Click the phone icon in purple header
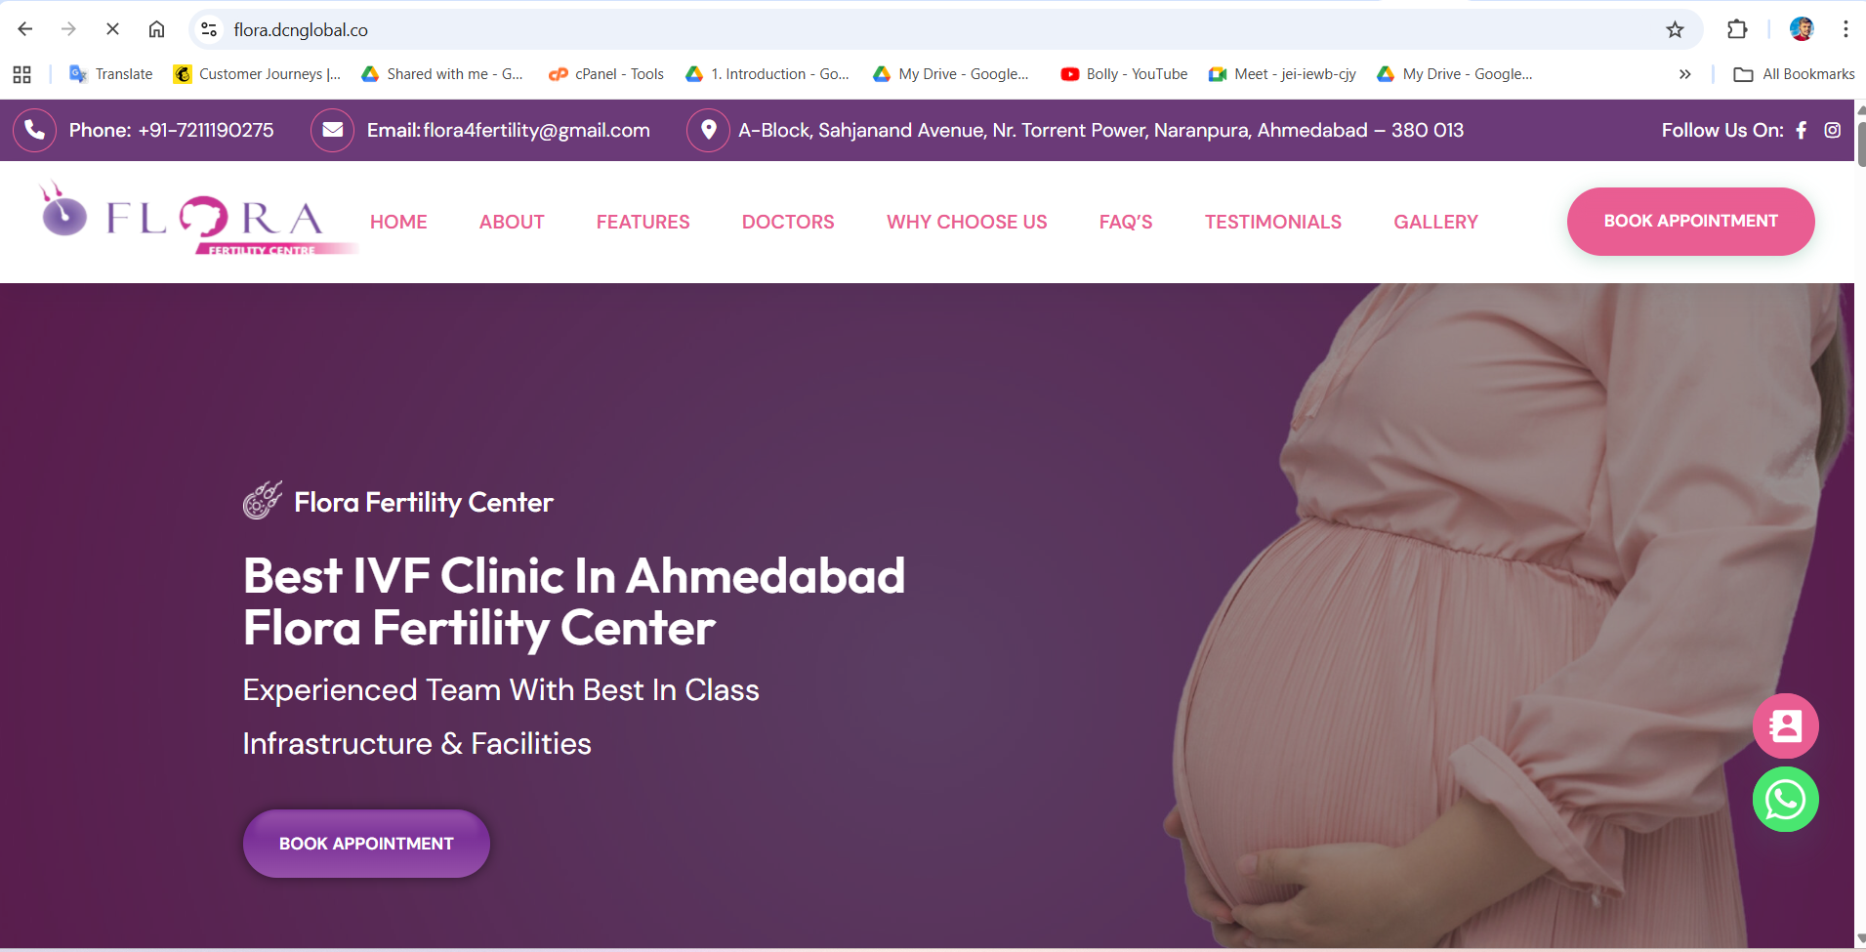This screenshot has width=1866, height=952. click(34, 130)
